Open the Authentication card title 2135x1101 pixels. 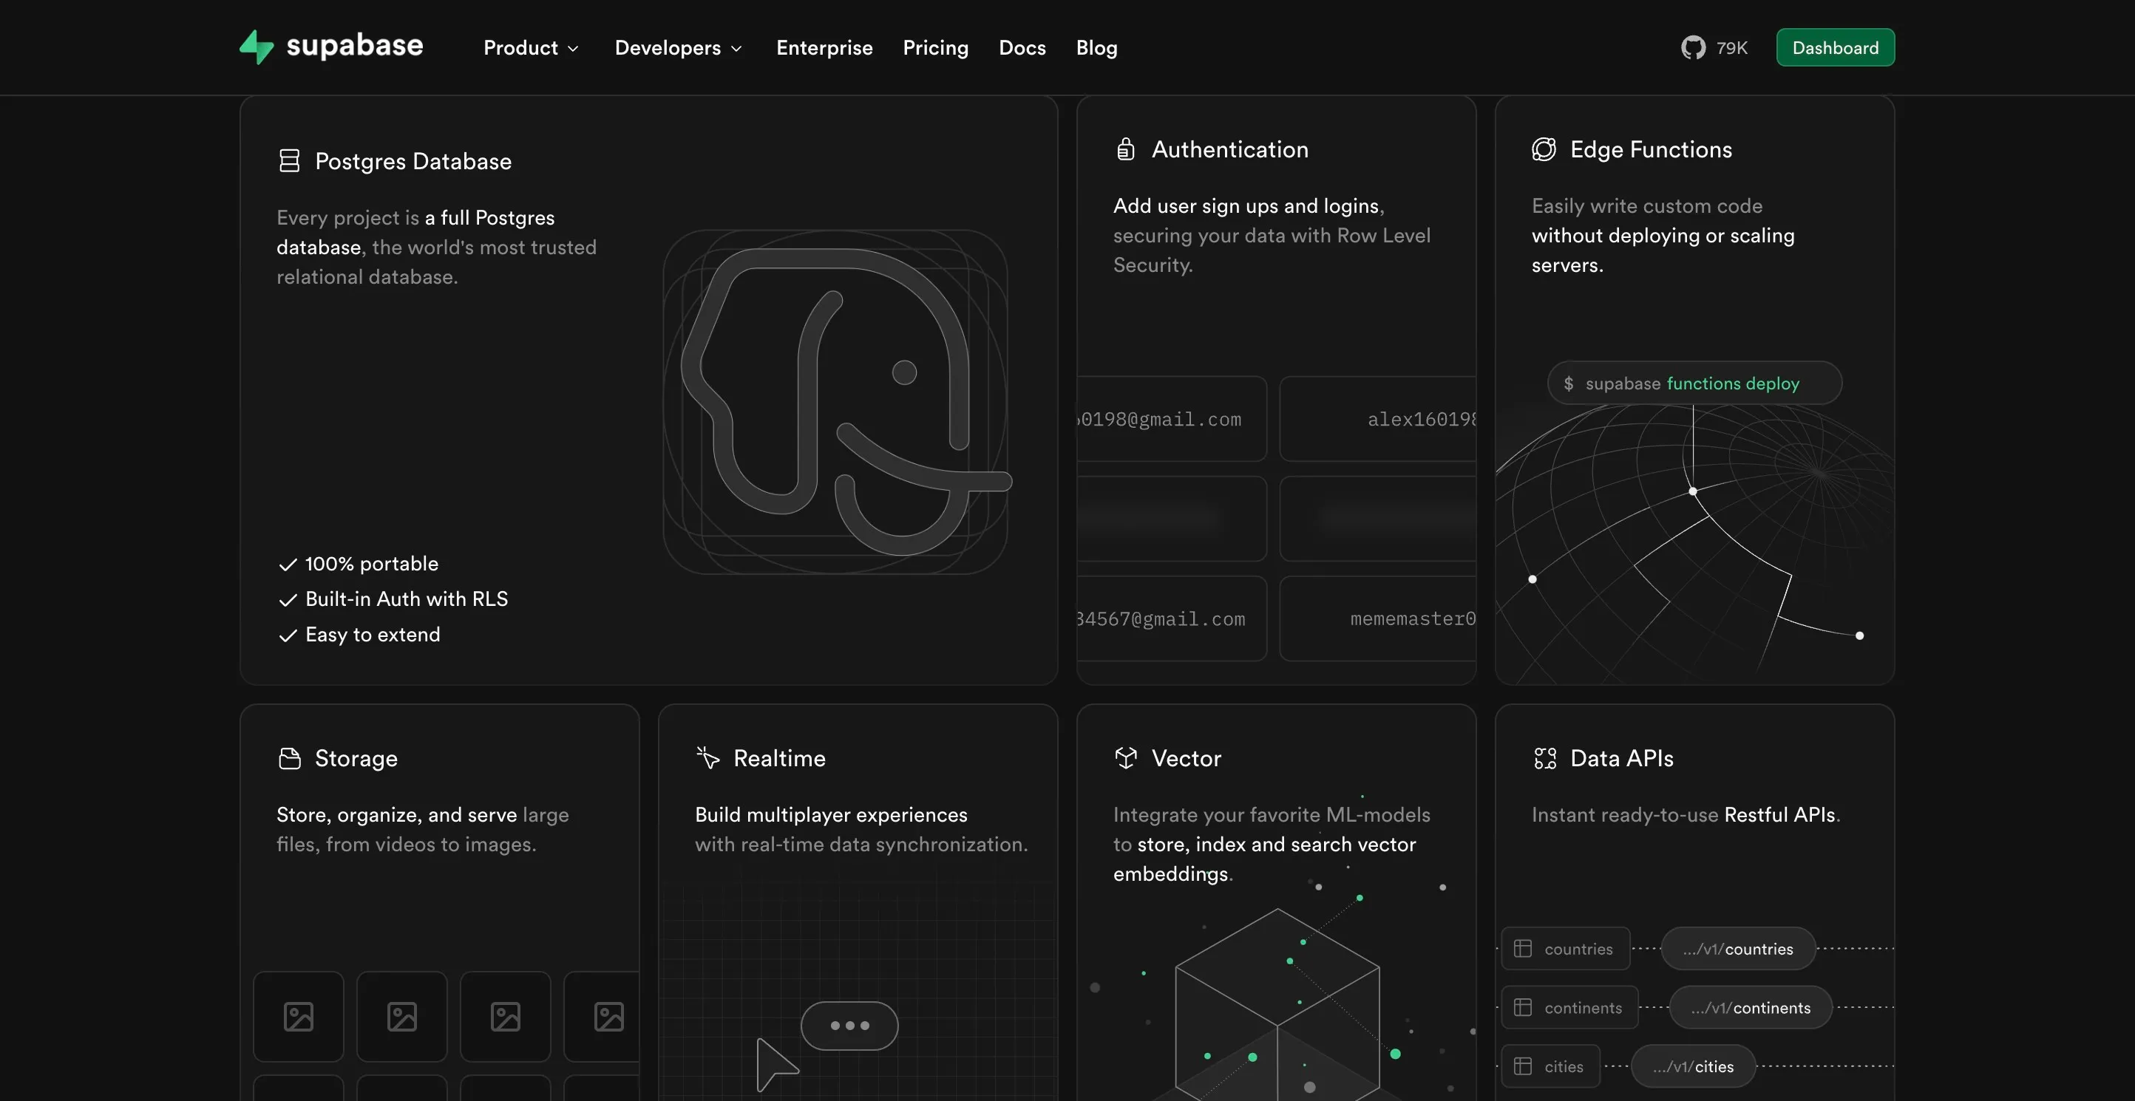click(1230, 149)
